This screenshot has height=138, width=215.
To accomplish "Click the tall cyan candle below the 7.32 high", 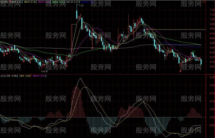I will click(x=77, y=14).
